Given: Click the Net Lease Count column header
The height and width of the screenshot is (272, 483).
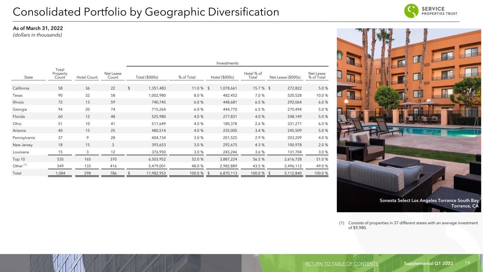Looking at the screenshot, I should click(113, 75).
